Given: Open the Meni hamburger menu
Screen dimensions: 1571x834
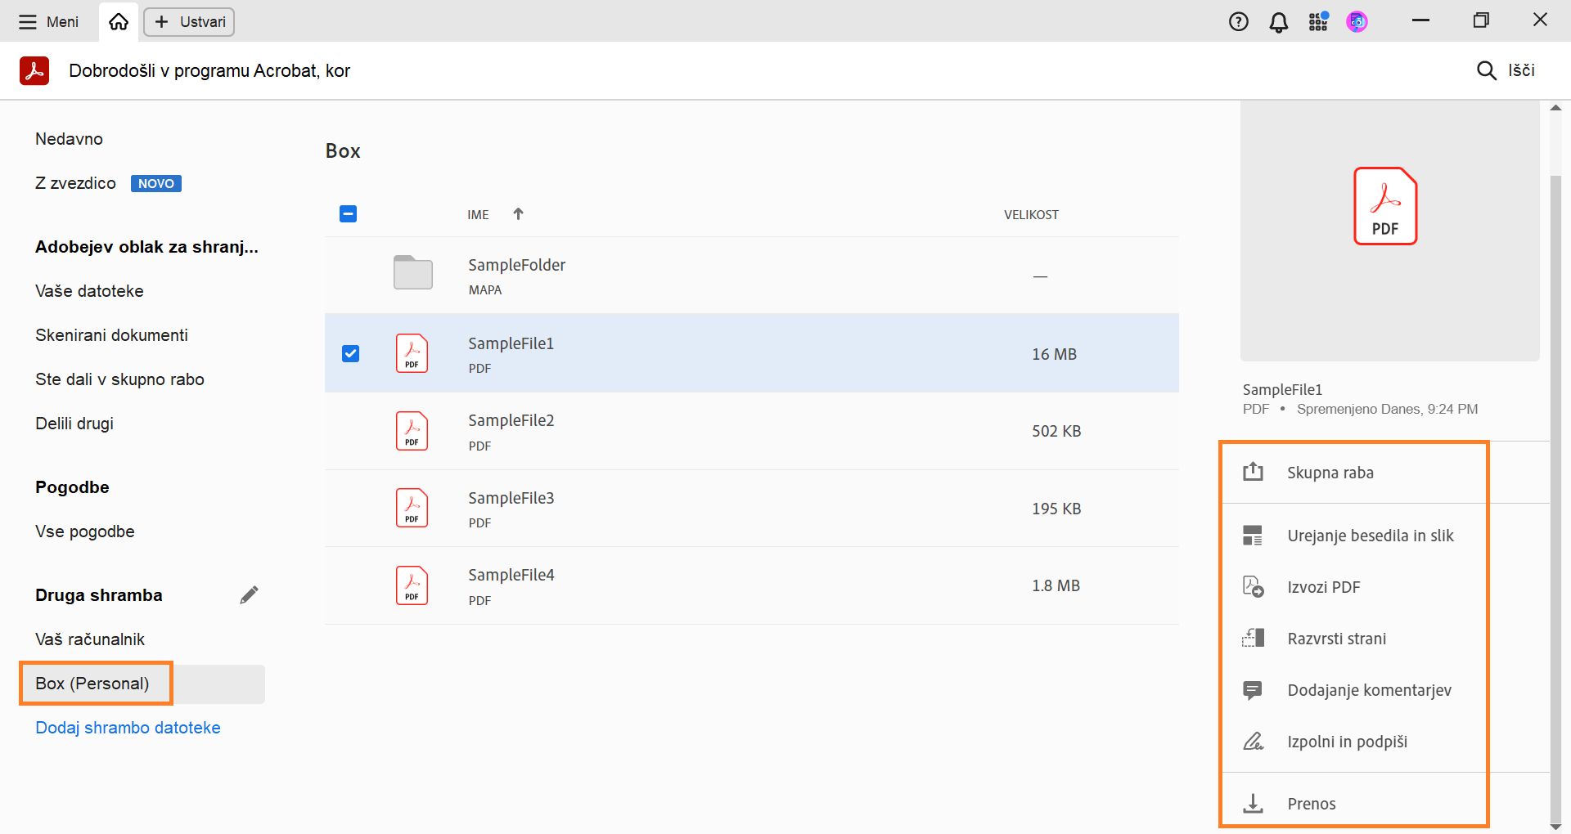Looking at the screenshot, I should [x=49, y=22].
